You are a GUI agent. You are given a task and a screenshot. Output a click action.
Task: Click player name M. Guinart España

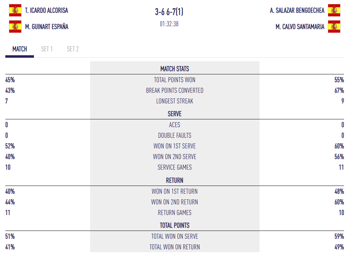point(47,27)
